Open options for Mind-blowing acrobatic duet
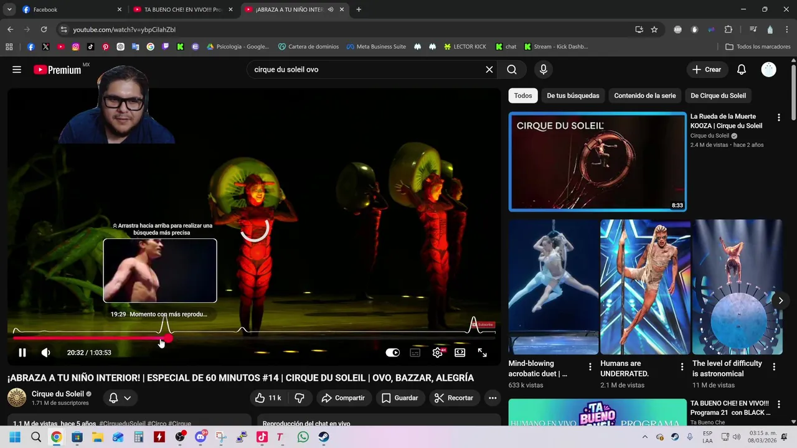Viewport: 797px width, 448px height. point(590,367)
